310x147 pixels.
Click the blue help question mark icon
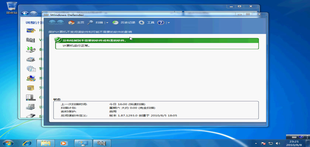[x=161, y=23]
